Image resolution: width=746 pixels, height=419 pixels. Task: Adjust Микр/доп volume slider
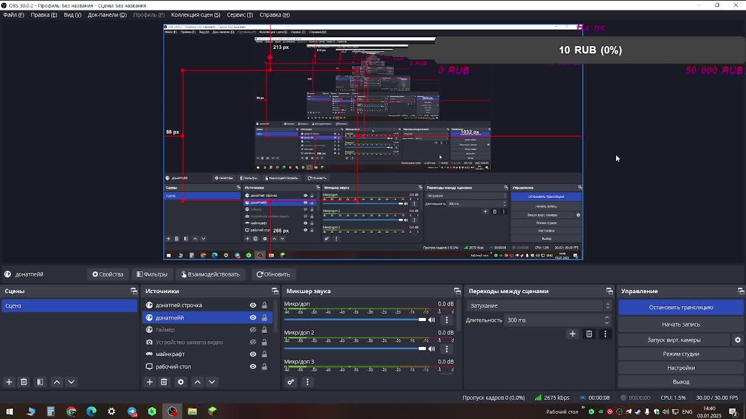tap(355, 319)
